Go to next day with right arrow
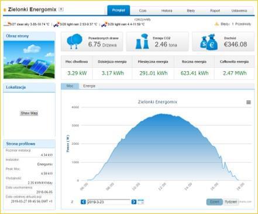 (x=134, y=202)
